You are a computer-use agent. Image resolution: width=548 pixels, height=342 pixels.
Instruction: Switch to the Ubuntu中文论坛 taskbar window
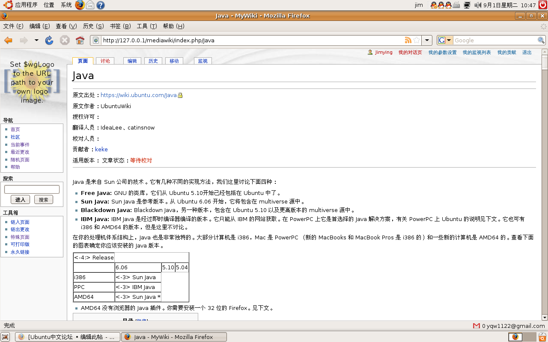(68, 337)
